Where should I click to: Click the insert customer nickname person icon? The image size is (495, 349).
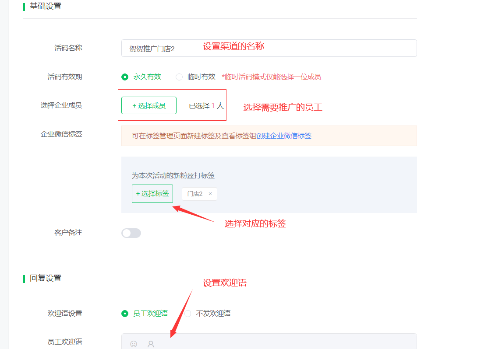click(151, 344)
